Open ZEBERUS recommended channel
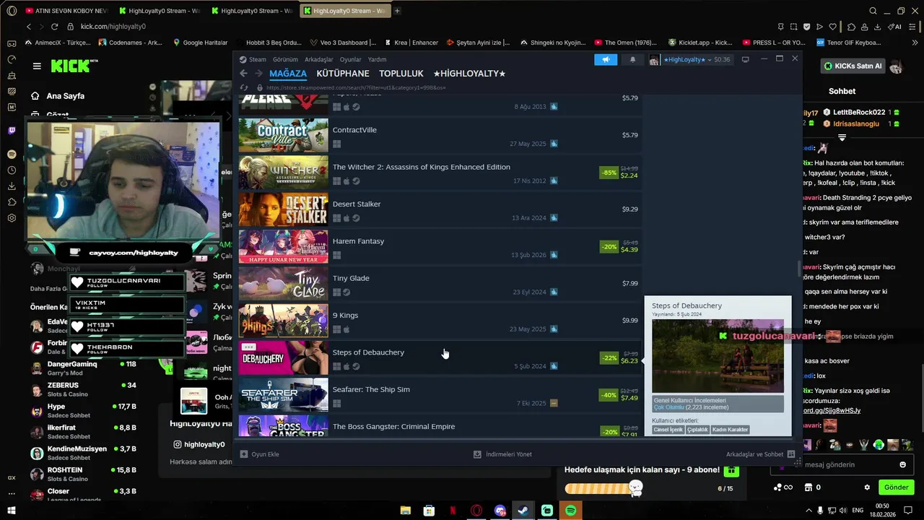924x520 pixels. (85, 390)
